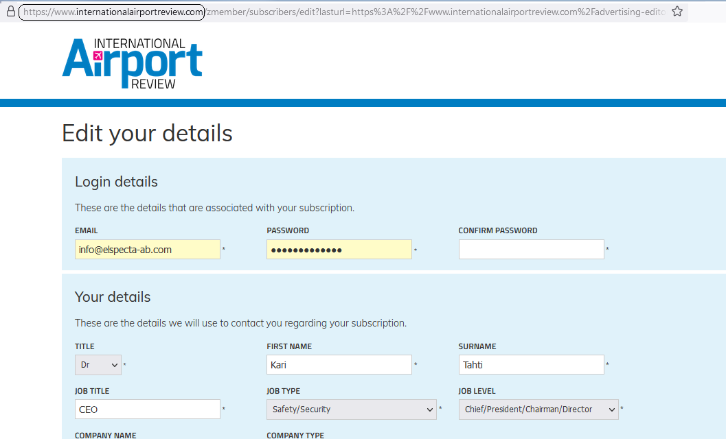Screen dimensions: 726x439
Task: Expand the Job Level dropdown
Action: [538, 410]
